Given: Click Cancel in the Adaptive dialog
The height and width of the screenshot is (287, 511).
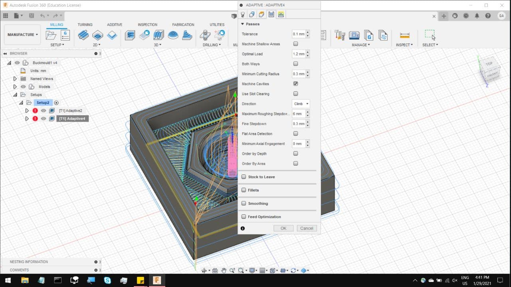Looking at the screenshot, I should [x=307, y=228].
